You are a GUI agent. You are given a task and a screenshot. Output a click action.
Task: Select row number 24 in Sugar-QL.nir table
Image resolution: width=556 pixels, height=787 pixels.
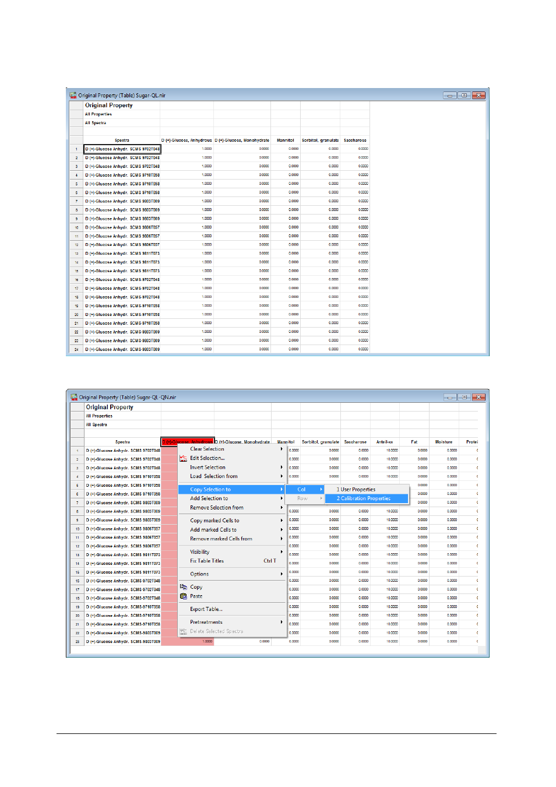click(x=76, y=350)
